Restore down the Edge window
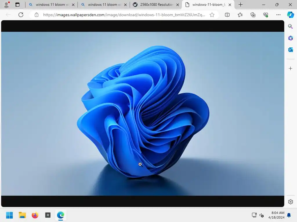 click(277, 5)
